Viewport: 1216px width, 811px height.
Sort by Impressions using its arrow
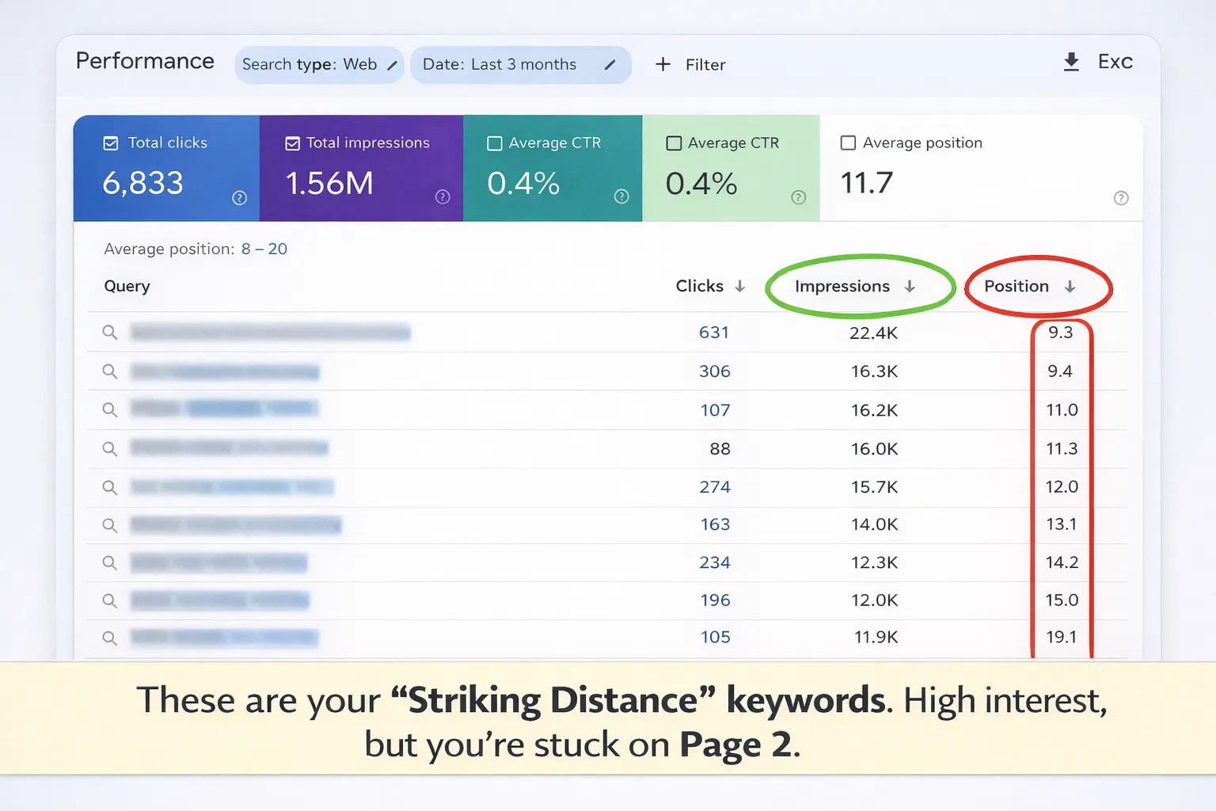point(910,287)
